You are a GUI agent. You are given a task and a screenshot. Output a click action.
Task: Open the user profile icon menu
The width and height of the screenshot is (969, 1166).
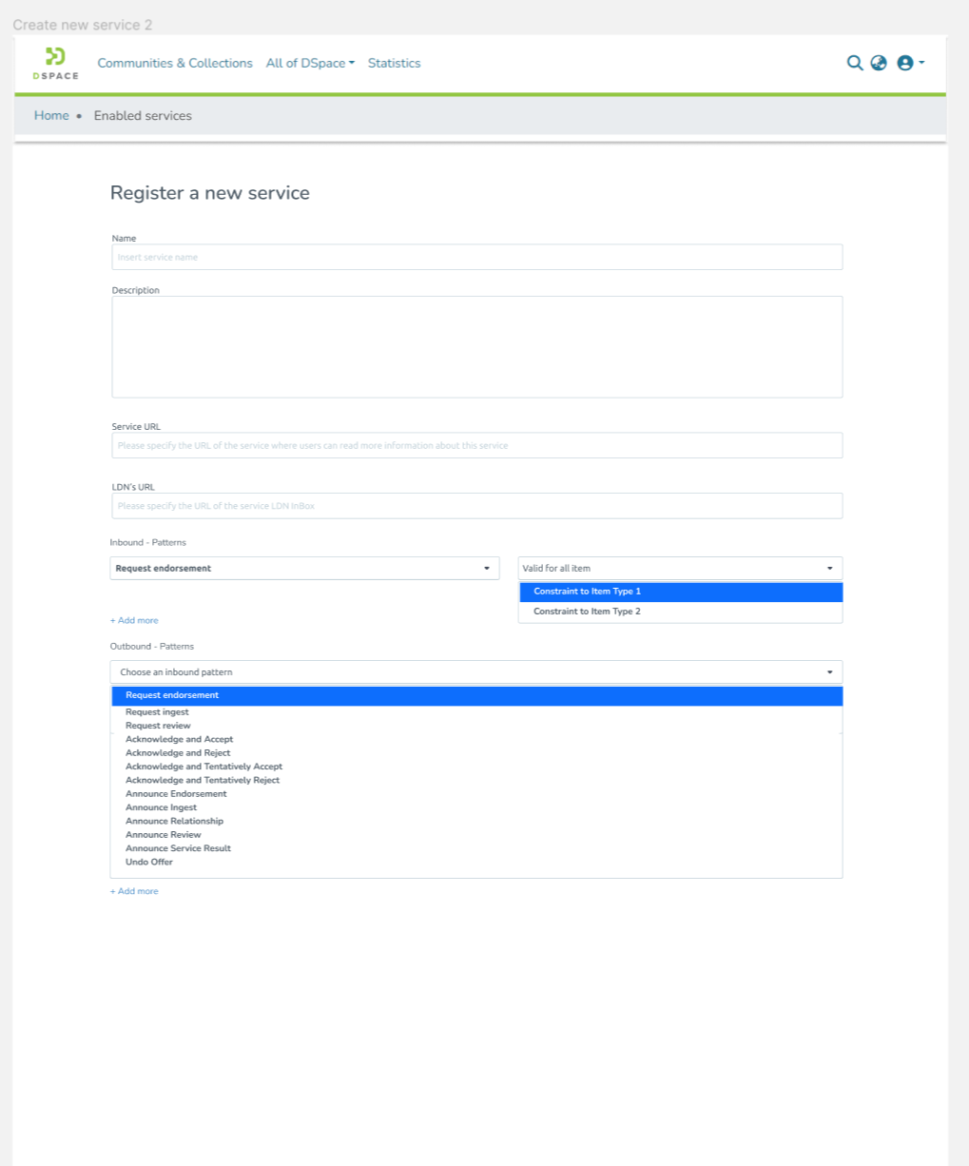click(x=909, y=63)
